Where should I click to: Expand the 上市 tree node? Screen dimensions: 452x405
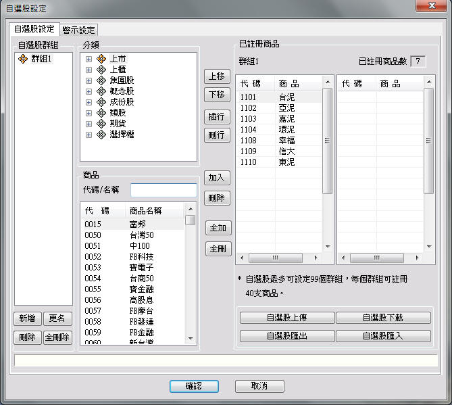coord(89,59)
